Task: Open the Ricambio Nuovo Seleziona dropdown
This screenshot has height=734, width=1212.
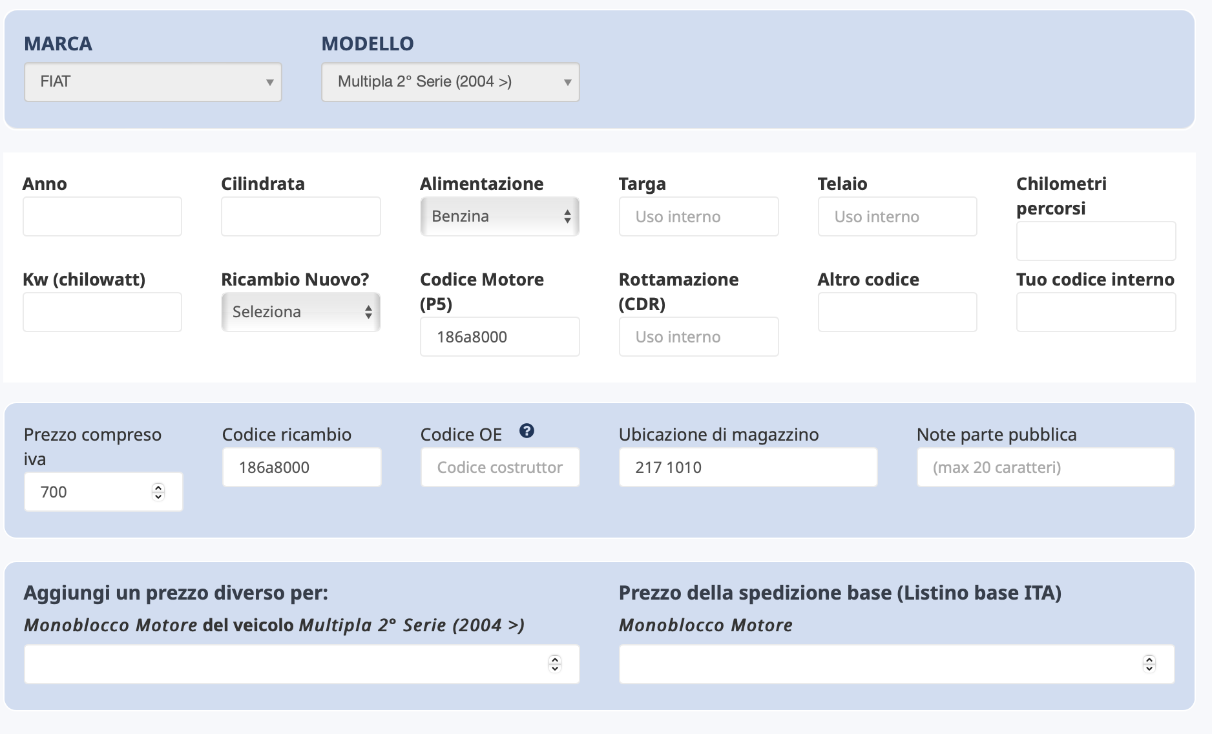Action: [x=300, y=312]
